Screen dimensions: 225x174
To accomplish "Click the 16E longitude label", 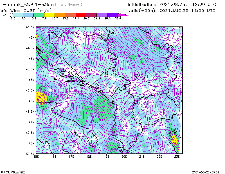I will tap(54, 157).
